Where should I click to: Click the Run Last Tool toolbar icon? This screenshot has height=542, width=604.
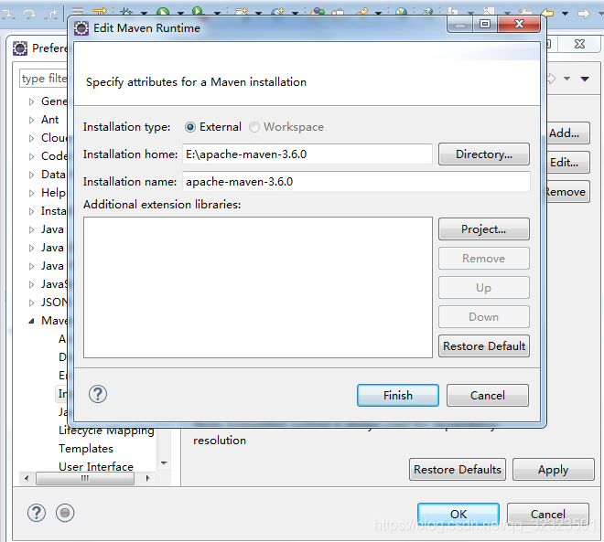tap(199, 12)
